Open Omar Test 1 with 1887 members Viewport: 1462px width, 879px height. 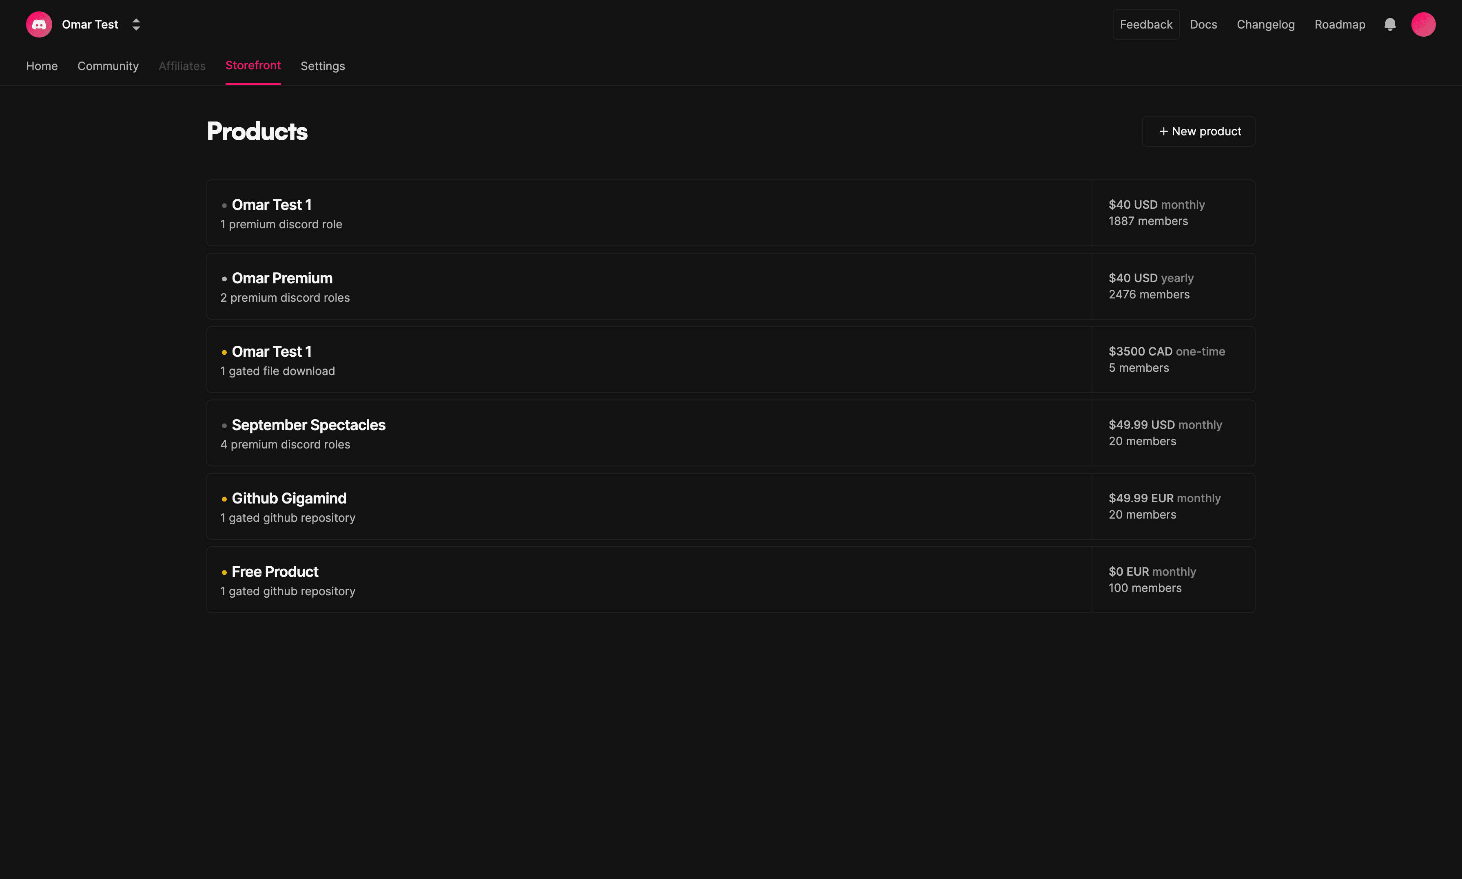pos(730,213)
